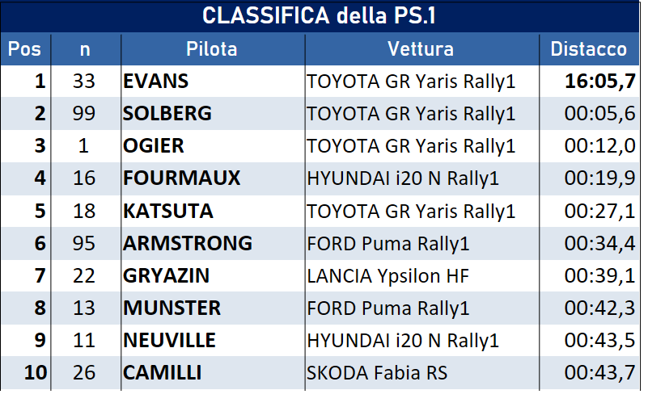The width and height of the screenshot is (648, 411).
Task: Click the SOLBERG driver name
Action: pos(167,114)
